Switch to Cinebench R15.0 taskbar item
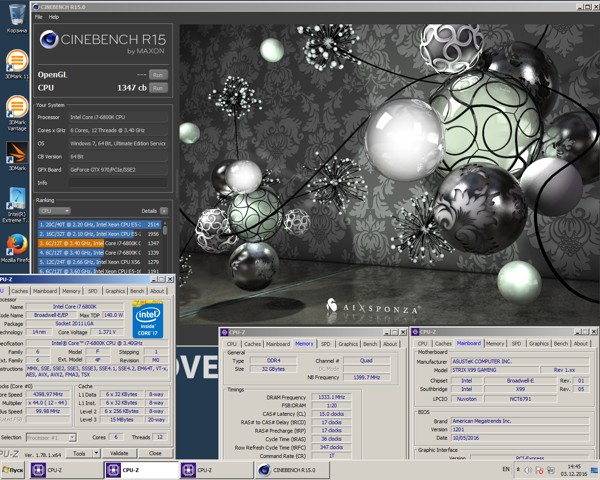 292,470
